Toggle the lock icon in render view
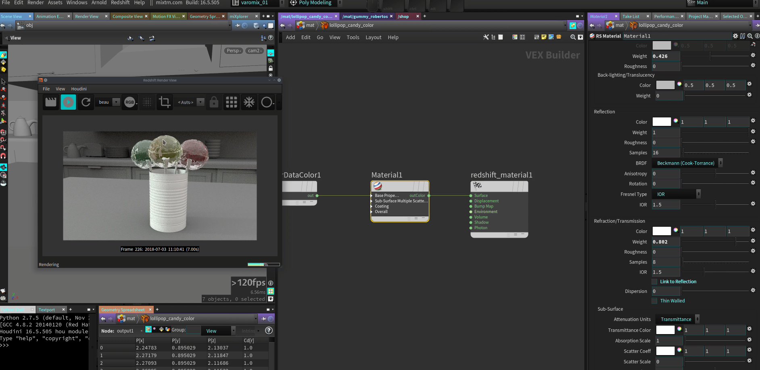 [214, 102]
